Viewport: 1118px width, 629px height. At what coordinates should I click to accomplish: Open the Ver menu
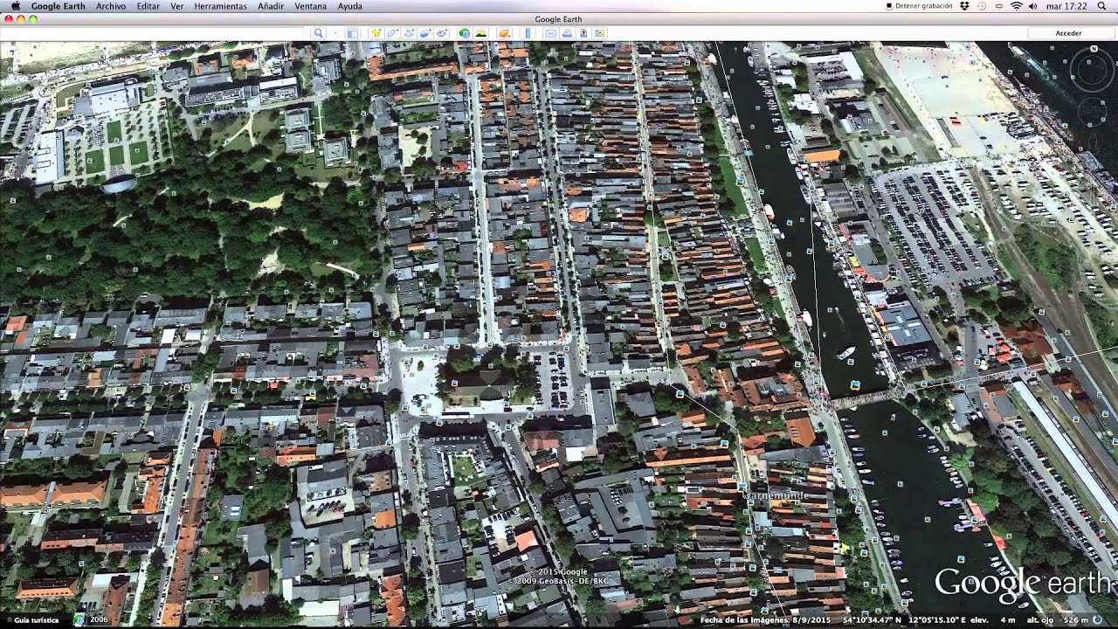click(x=177, y=6)
